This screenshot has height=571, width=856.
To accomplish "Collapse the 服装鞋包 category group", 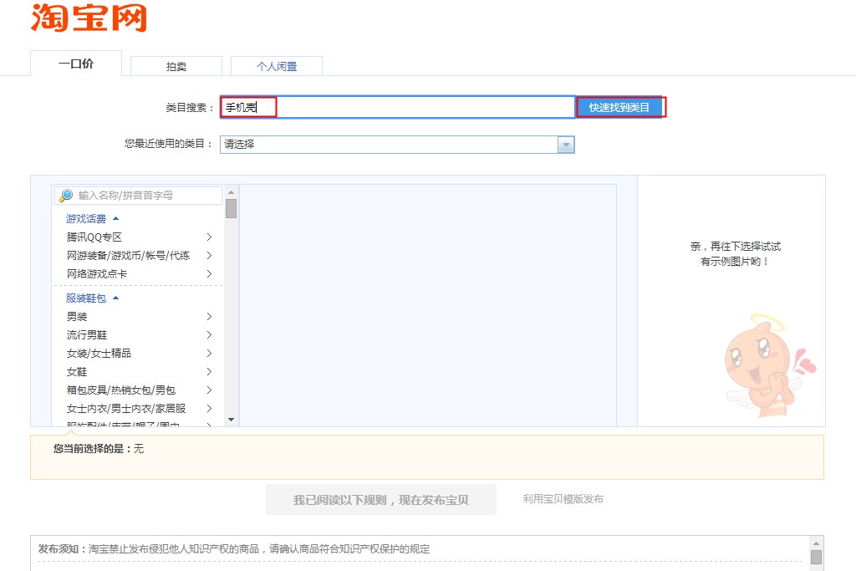I will click(92, 298).
